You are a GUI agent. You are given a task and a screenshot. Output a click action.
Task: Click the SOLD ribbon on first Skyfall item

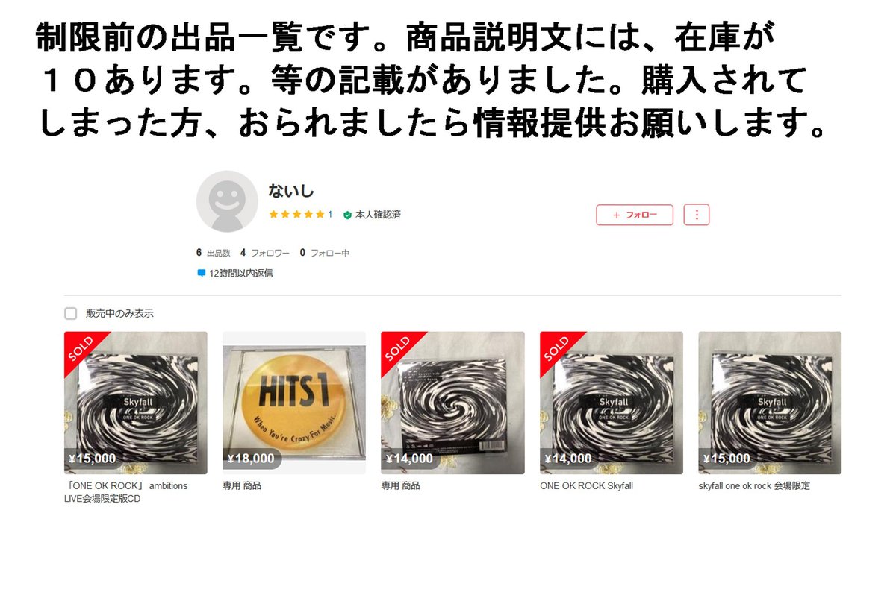[82, 350]
